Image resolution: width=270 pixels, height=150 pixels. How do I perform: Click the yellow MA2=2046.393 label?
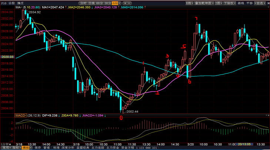79,7
